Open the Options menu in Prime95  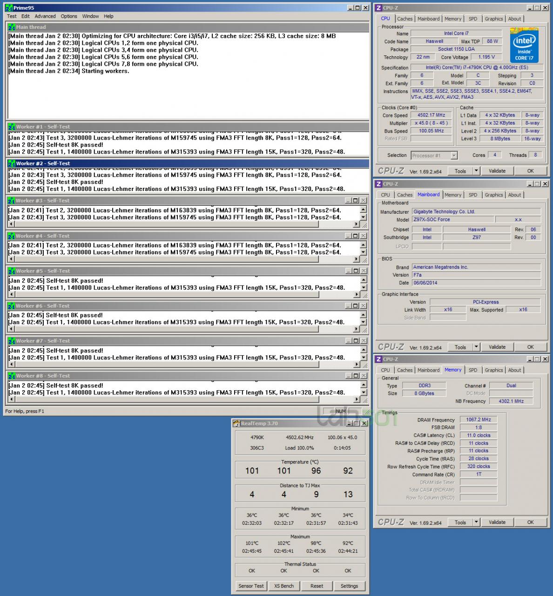[x=69, y=16]
